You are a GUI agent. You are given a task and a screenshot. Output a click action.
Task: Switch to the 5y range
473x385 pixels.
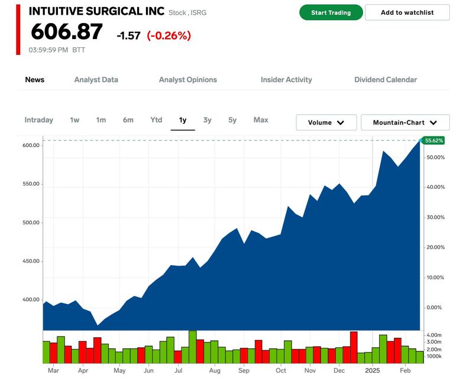232,120
